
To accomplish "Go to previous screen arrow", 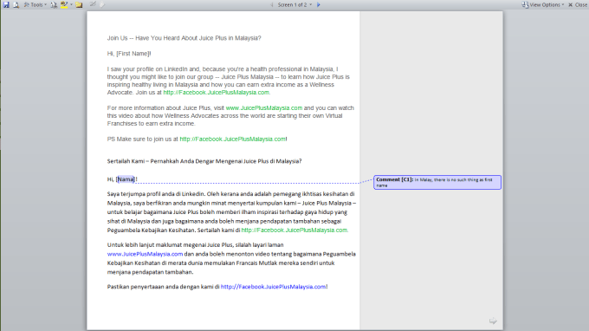I will [x=272, y=5].
